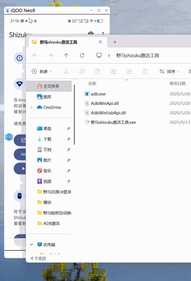The image size is (191, 281).
Task: Open Shizuku settings gear in iQOO Neo9 window
Action: (x=91, y=33)
